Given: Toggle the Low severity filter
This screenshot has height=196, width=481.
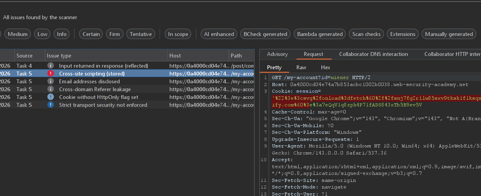Looking at the screenshot, I should pyautogui.click(x=42, y=34).
